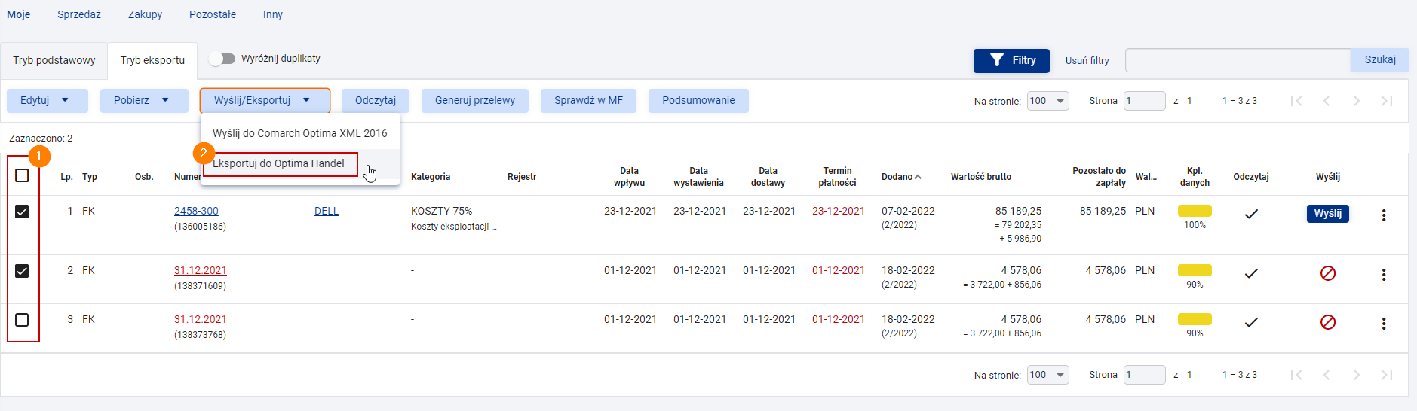Choose Eksportuj do Optima Handel

click(278, 163)
